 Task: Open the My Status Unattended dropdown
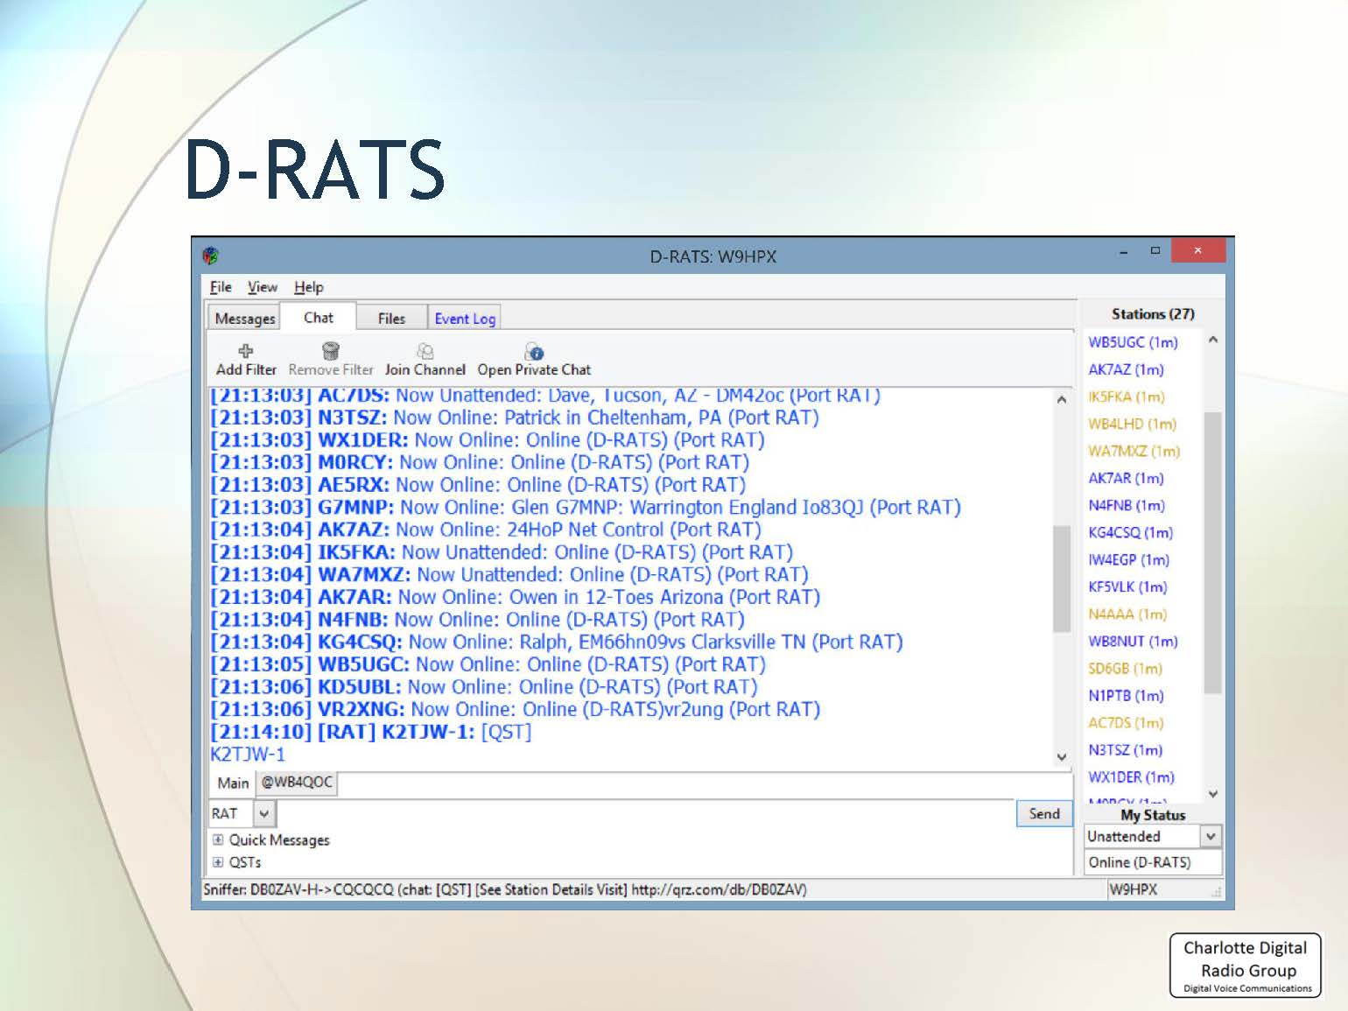click(x=1211, y=836)
